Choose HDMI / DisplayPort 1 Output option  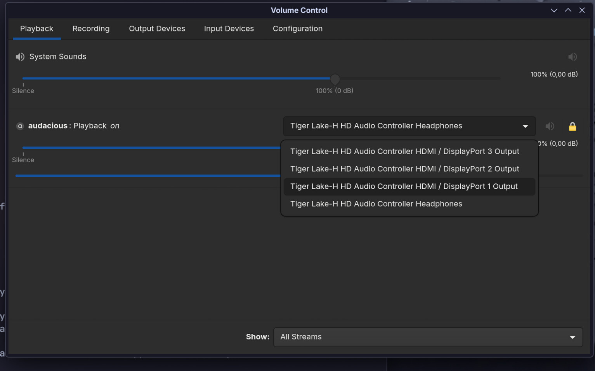click(404, 186)
